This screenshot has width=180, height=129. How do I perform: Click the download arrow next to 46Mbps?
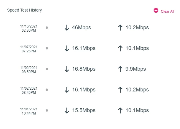click(67, 28)
